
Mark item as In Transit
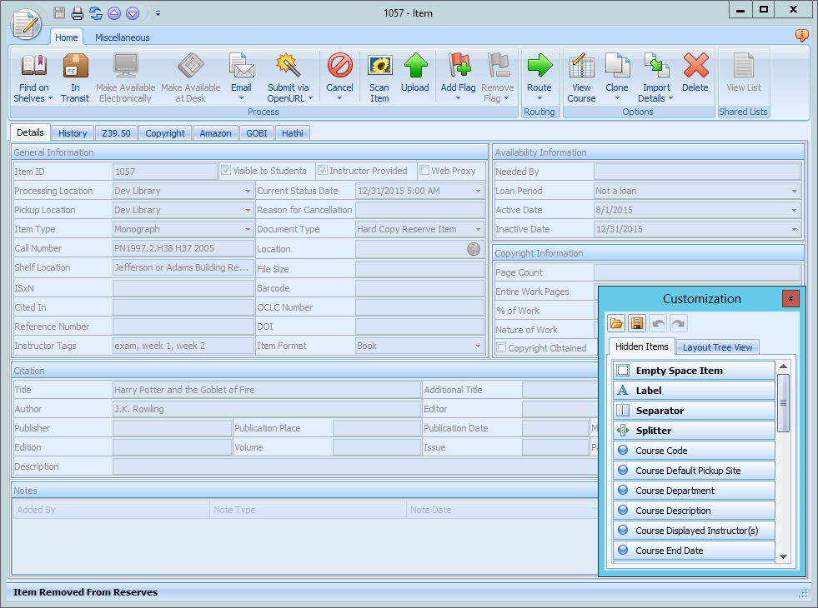[x=75, y=67]
